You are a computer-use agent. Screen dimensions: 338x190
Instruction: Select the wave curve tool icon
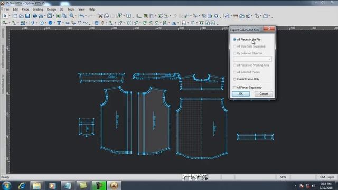coord(86,23)
